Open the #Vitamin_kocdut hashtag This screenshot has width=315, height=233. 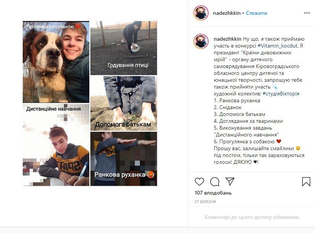pyautogui.click(x=277, y=46)
